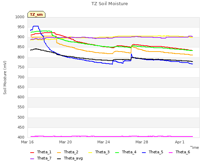Viewport: 220px width, 165px height.
Task: Click the 500 y-axis tick label
Action: (21, 117)
